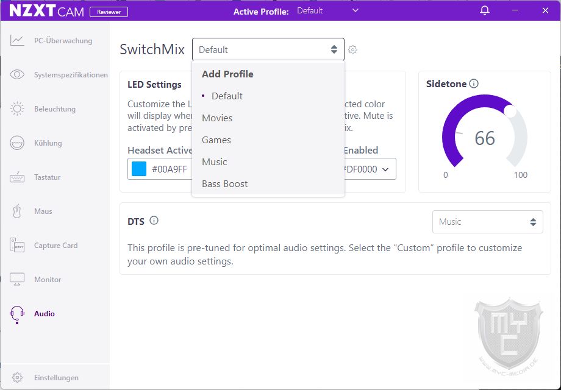Expand the #DF0000 mute color dropdown
The height and width of the screenshot is (390, 561).
coord(385,169)
